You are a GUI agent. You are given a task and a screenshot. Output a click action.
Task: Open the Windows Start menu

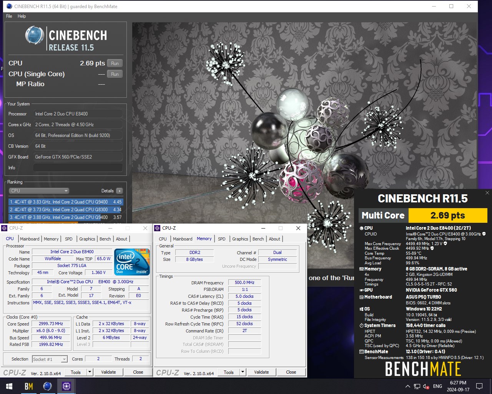[9, 386]
